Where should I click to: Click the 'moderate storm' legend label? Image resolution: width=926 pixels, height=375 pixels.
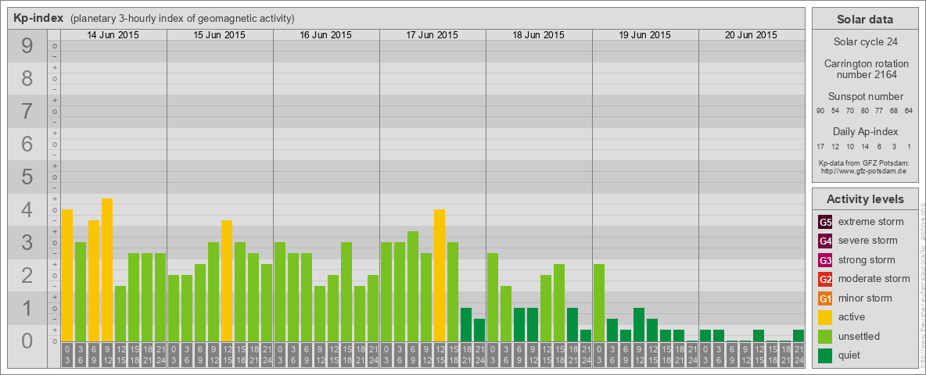(874, 279)
